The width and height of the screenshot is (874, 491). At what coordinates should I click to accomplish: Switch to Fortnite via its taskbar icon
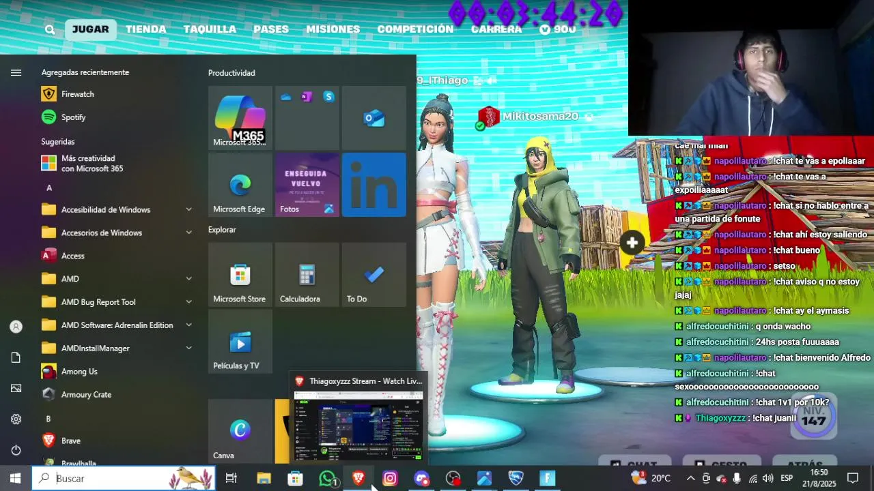point(547,479)
